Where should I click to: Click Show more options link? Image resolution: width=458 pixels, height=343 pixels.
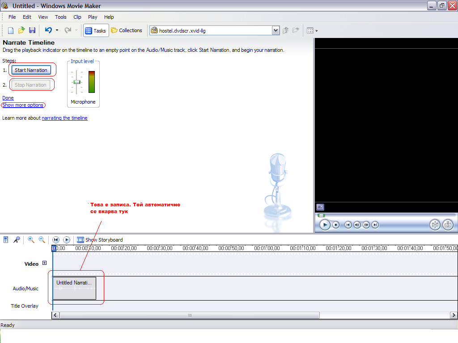23,105
